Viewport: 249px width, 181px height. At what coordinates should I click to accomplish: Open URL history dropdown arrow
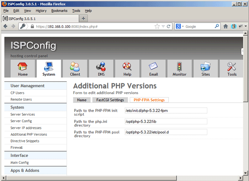click(x=163, y=26)
